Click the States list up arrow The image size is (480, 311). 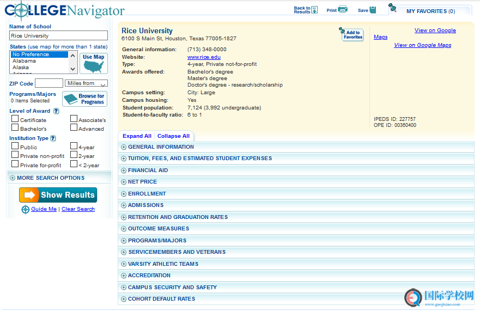(x=72, y=56)
